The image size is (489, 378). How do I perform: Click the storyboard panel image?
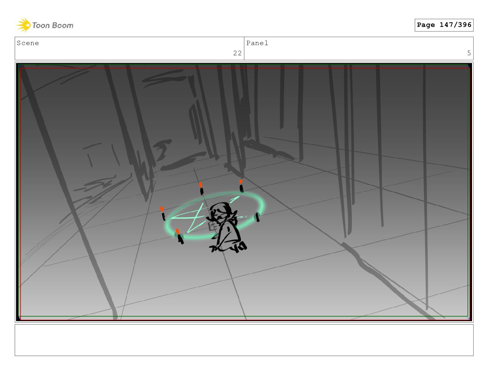tap(244, 192)
